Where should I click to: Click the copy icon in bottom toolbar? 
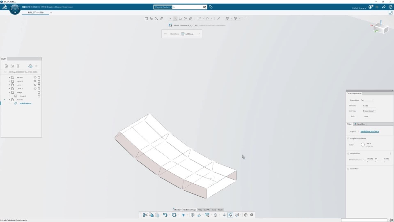pos(151,215)
